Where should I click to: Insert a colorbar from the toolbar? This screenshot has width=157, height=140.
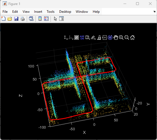point(40,19)
